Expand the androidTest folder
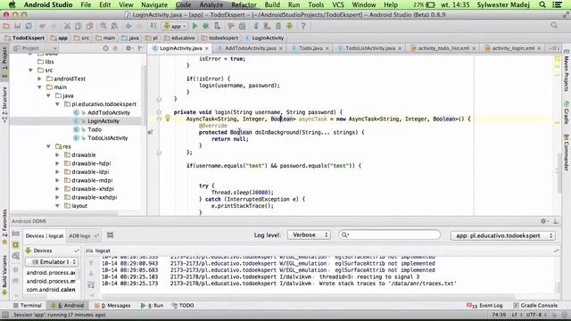 coord(39,78)
